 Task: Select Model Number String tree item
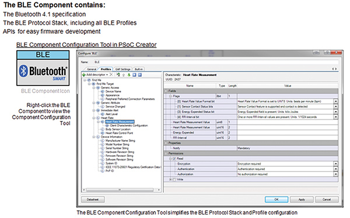click(x=117, y=144)
